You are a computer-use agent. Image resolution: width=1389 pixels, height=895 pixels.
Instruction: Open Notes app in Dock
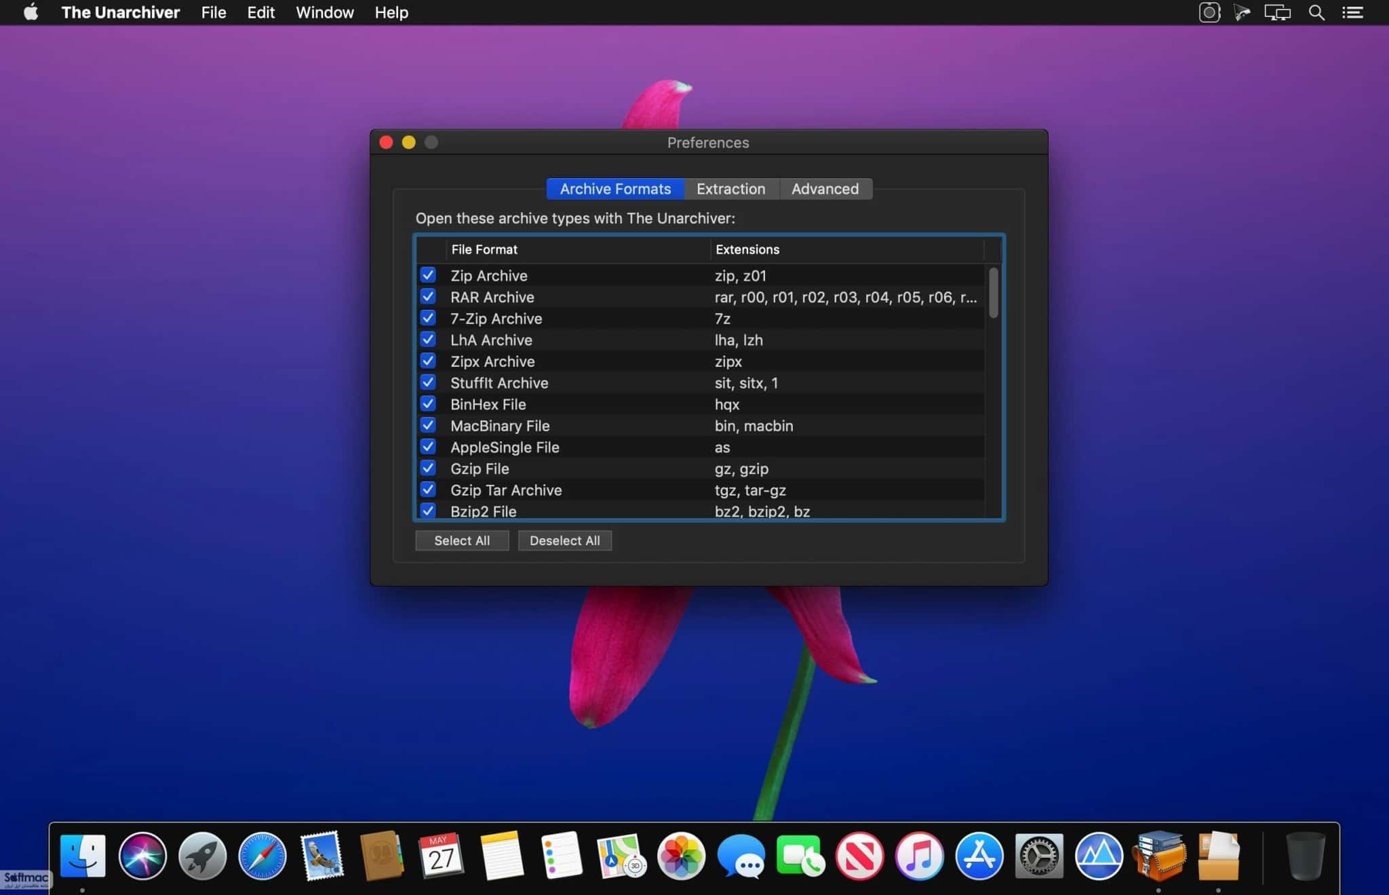(x=502, y=856)
